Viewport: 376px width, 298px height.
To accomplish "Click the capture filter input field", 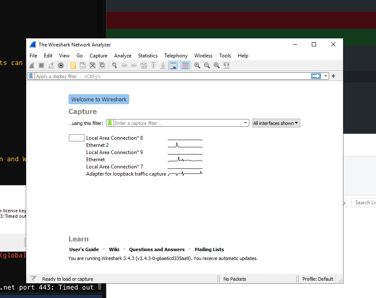I will coord(177,123).
